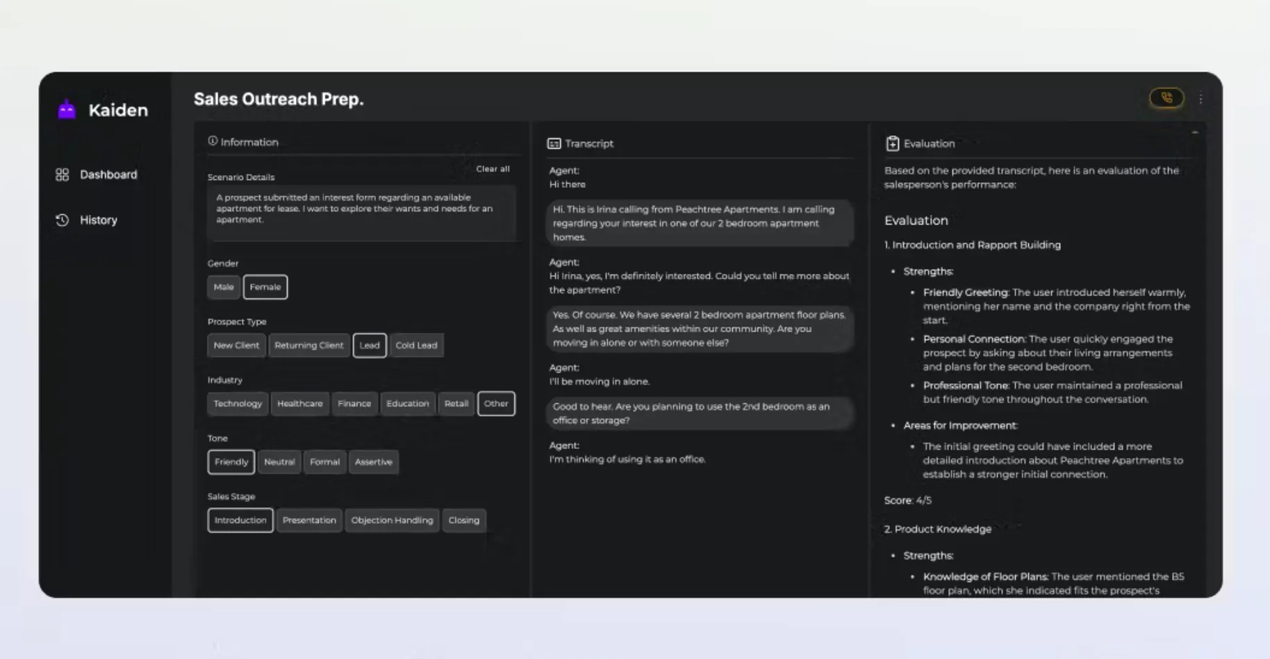Click Clear all link

493,169
